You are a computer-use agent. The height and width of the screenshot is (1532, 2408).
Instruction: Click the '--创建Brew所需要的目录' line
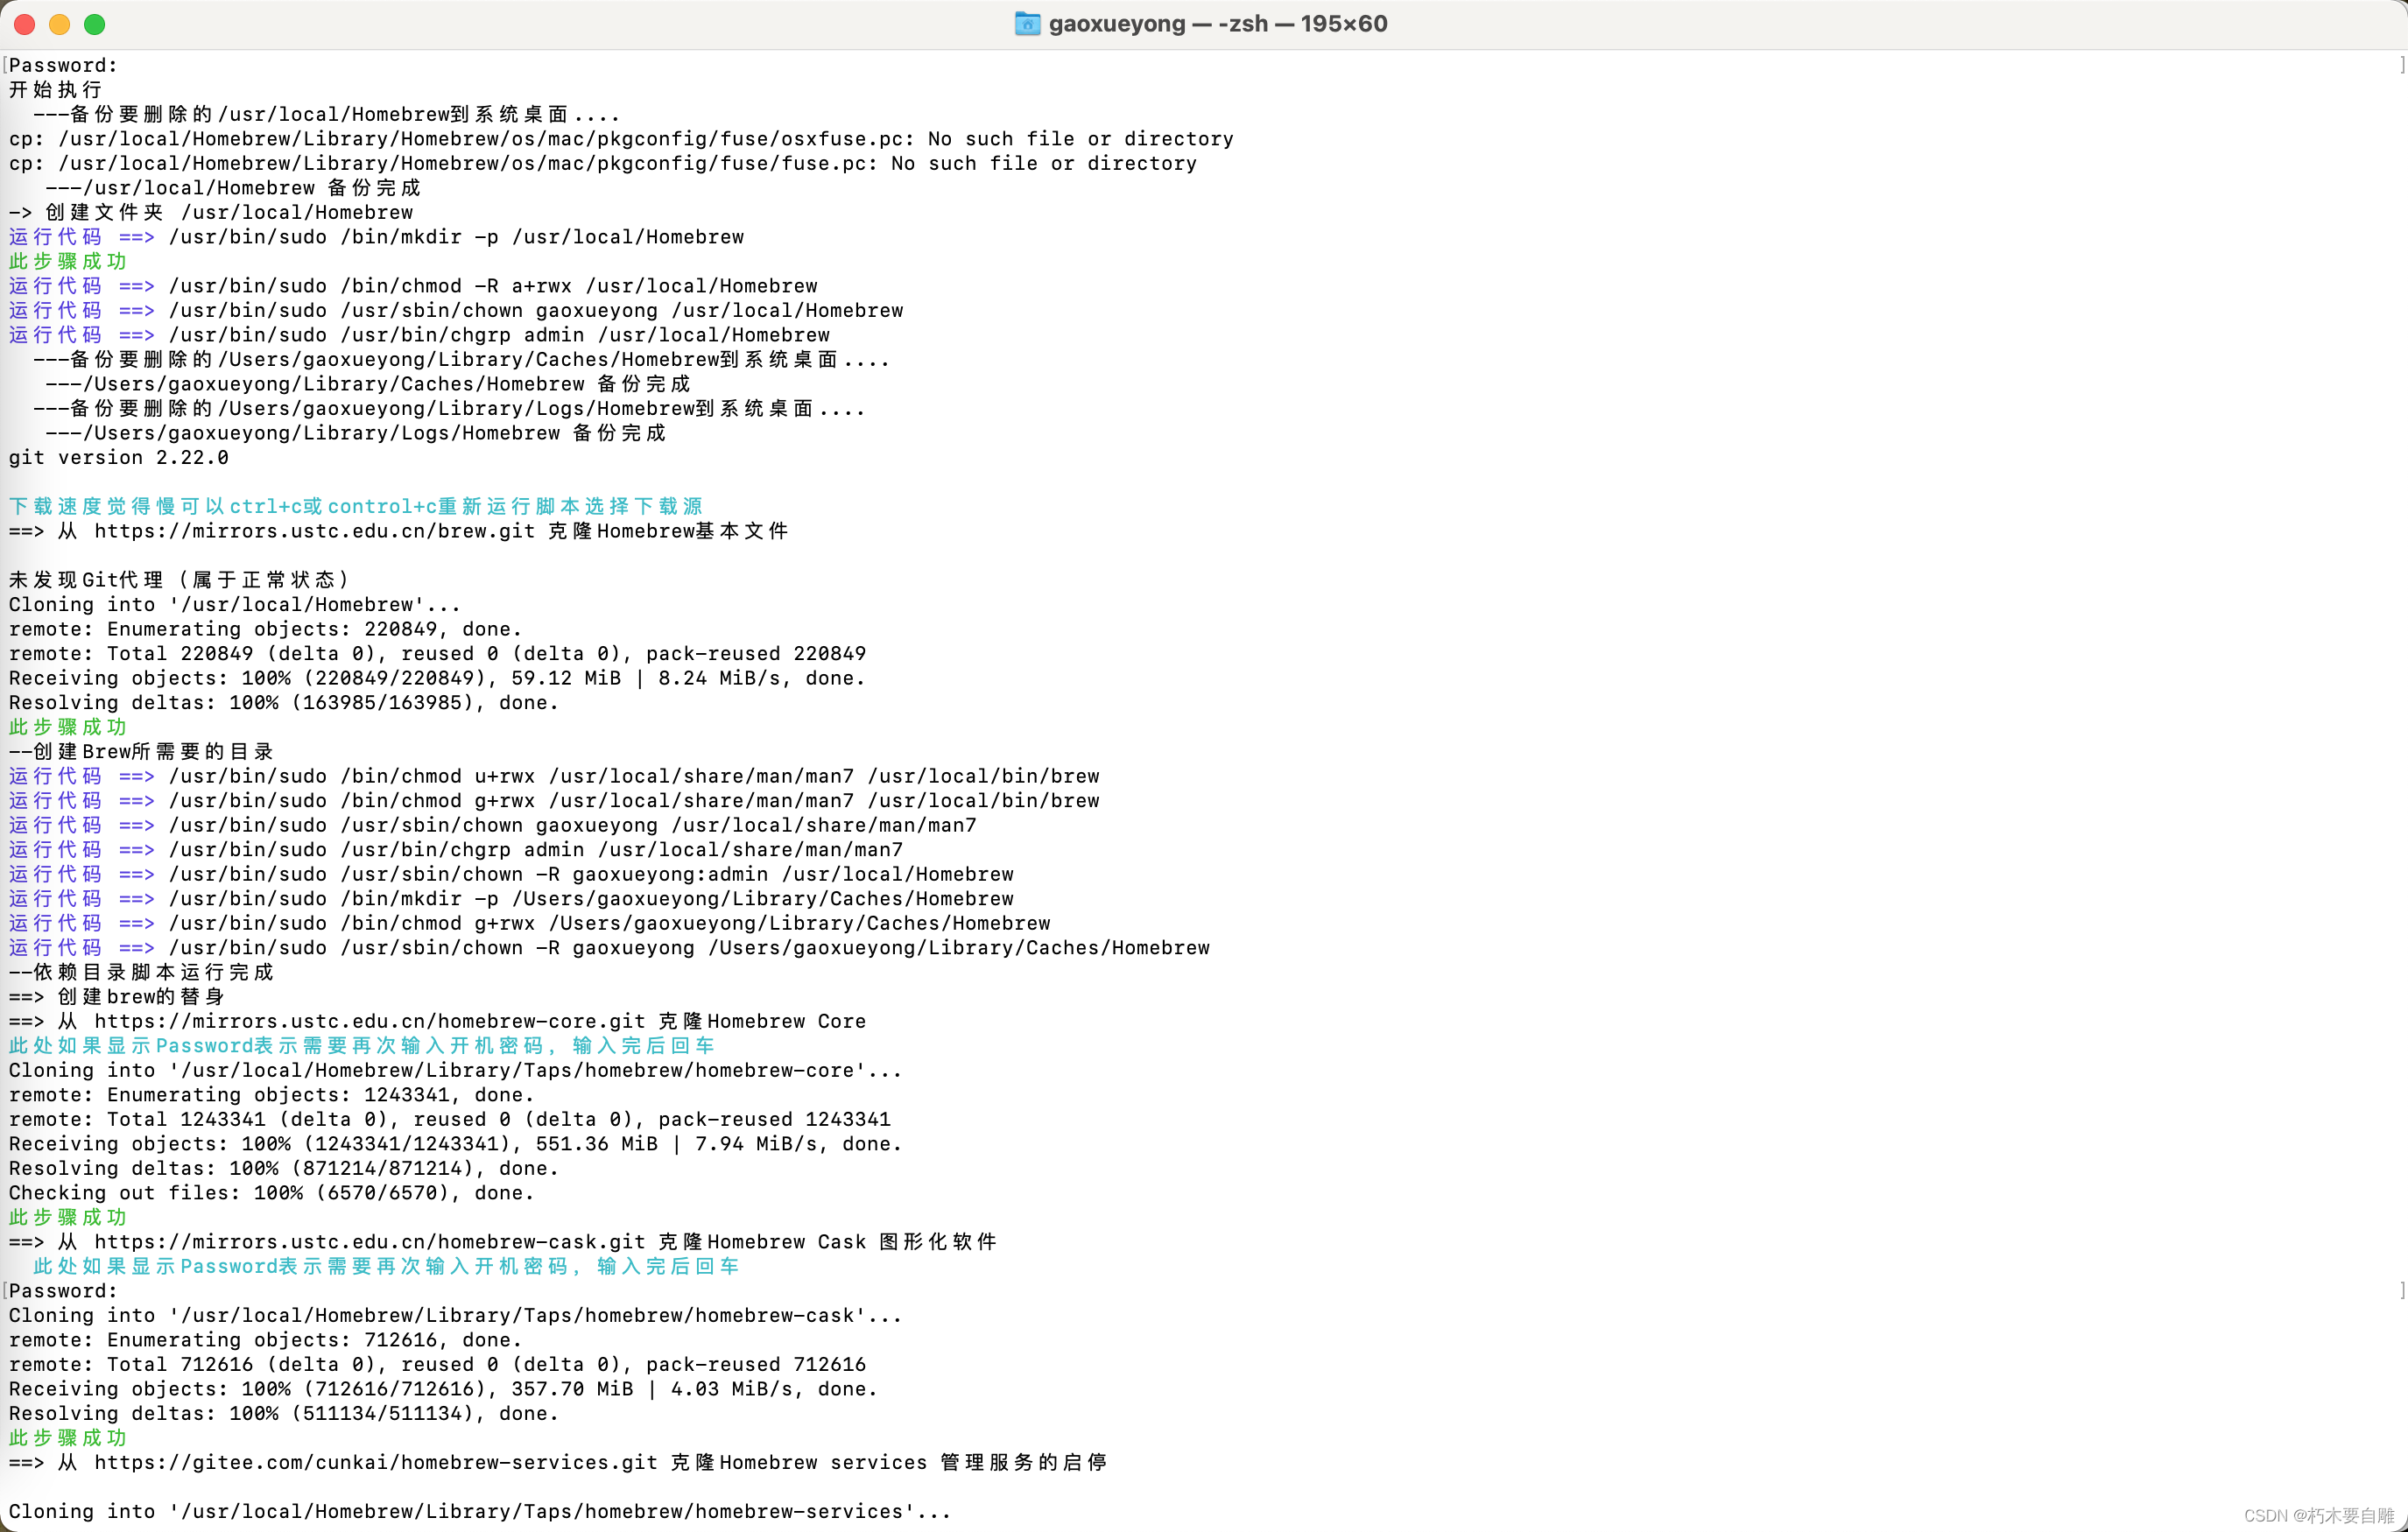point(141,751)
